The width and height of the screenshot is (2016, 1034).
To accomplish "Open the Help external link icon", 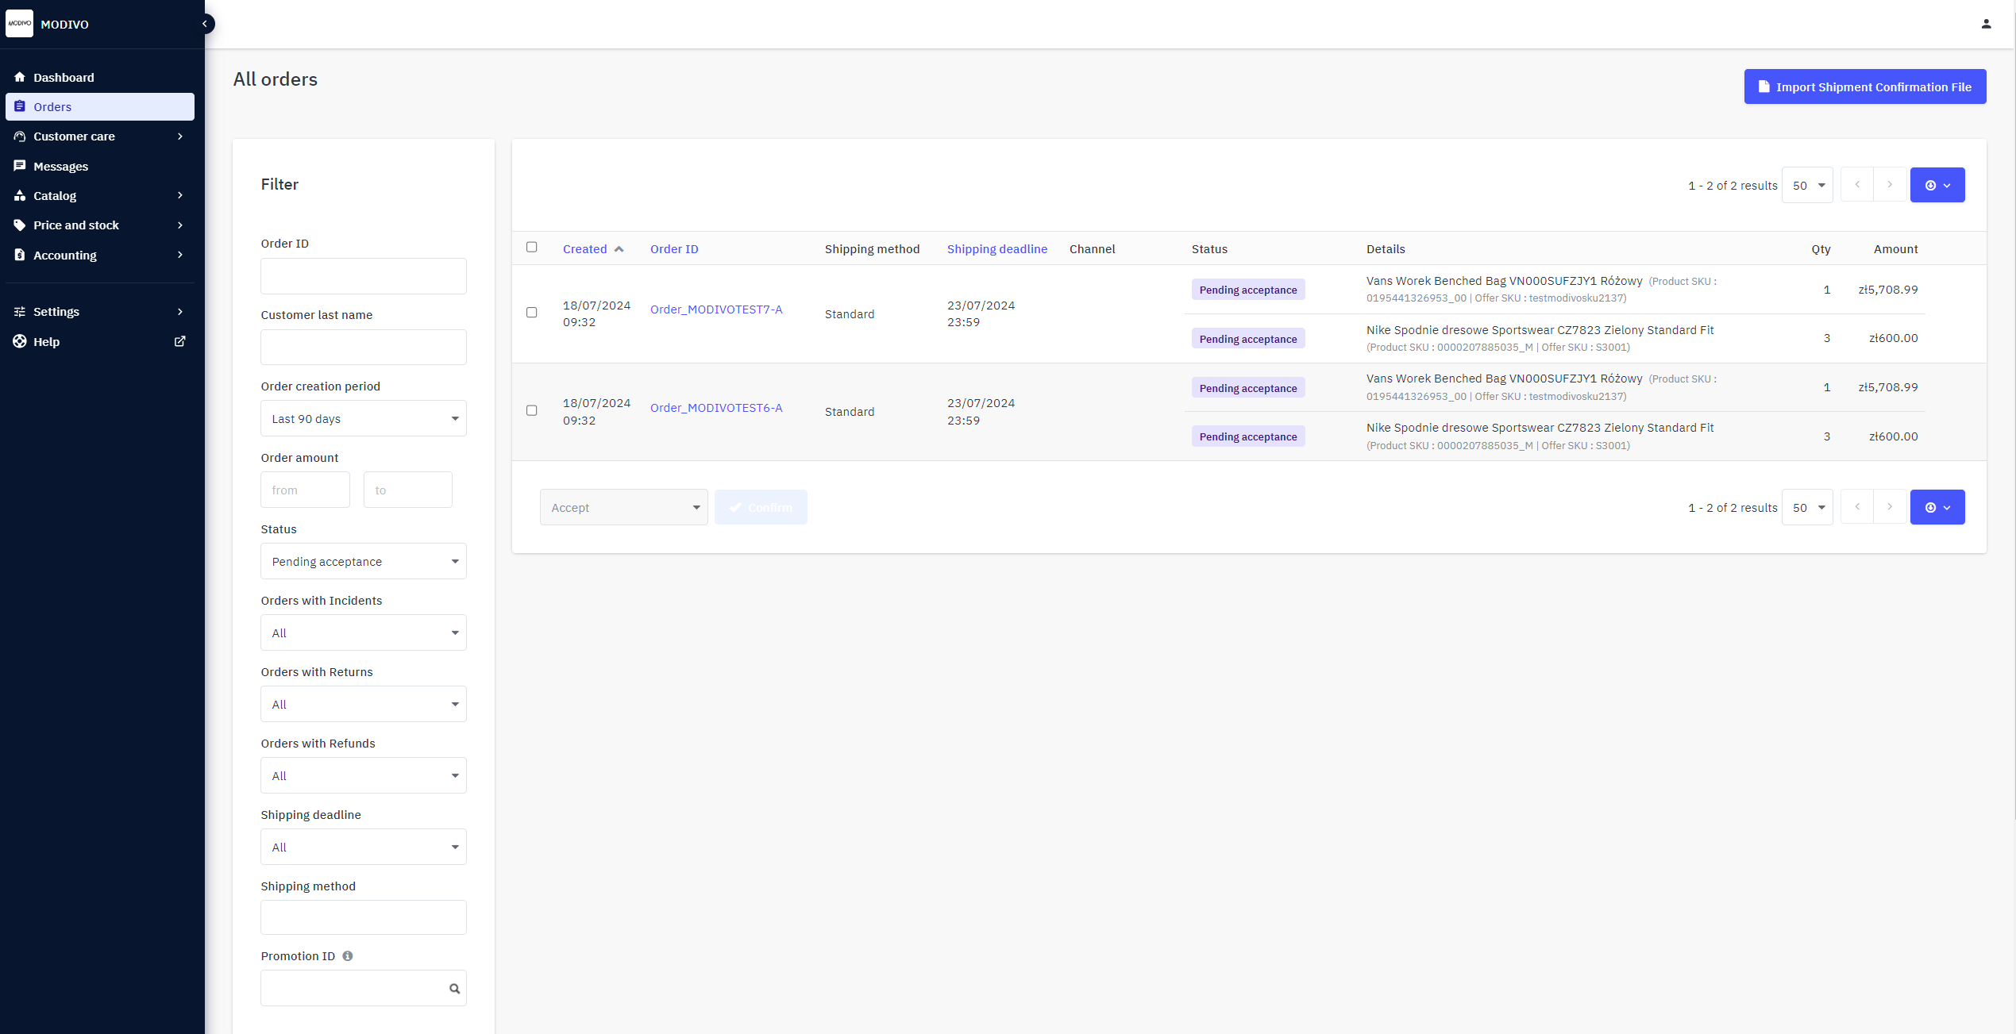I will pos(180,341).
